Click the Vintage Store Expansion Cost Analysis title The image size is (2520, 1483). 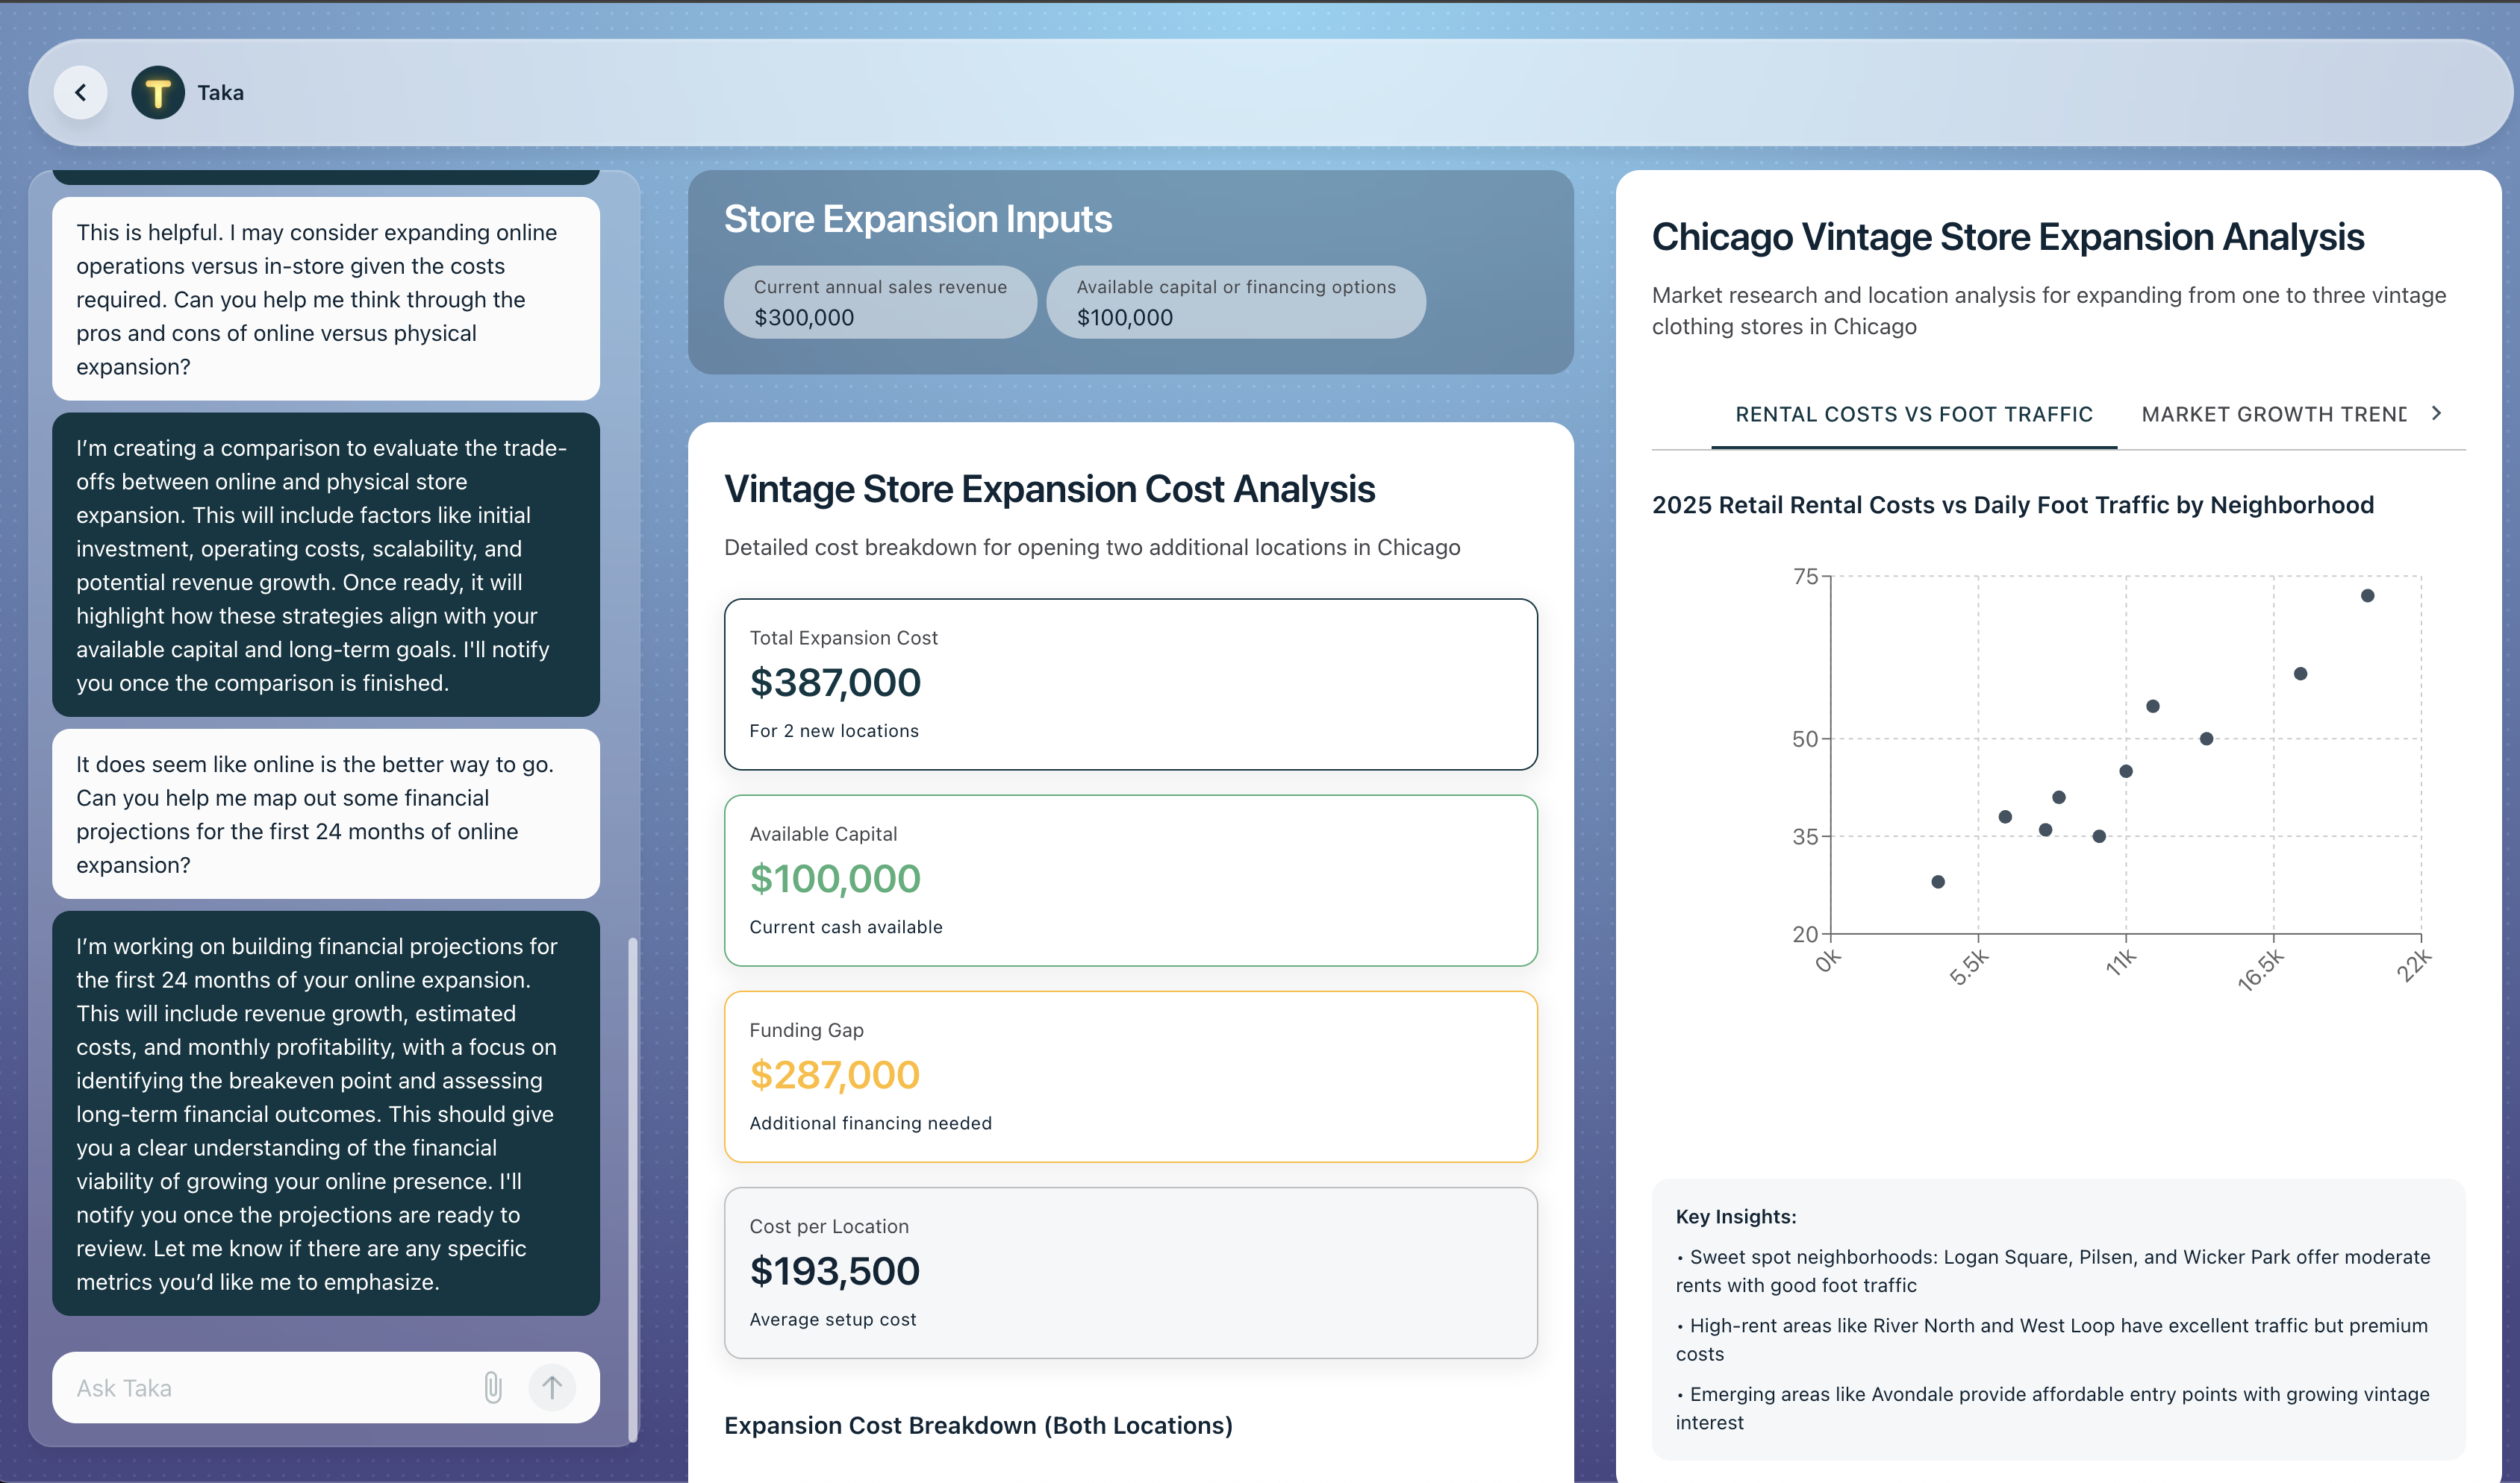click(x=1050, y=489)
